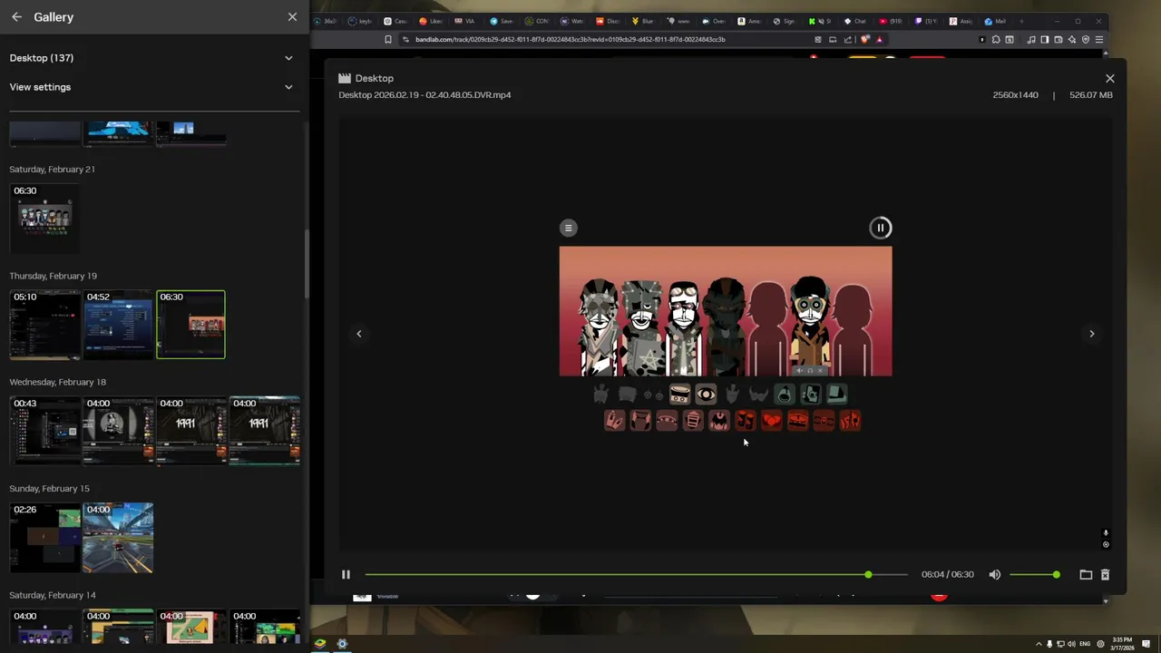
Task: Open a new browser tab with plus
Action: 1021,21
